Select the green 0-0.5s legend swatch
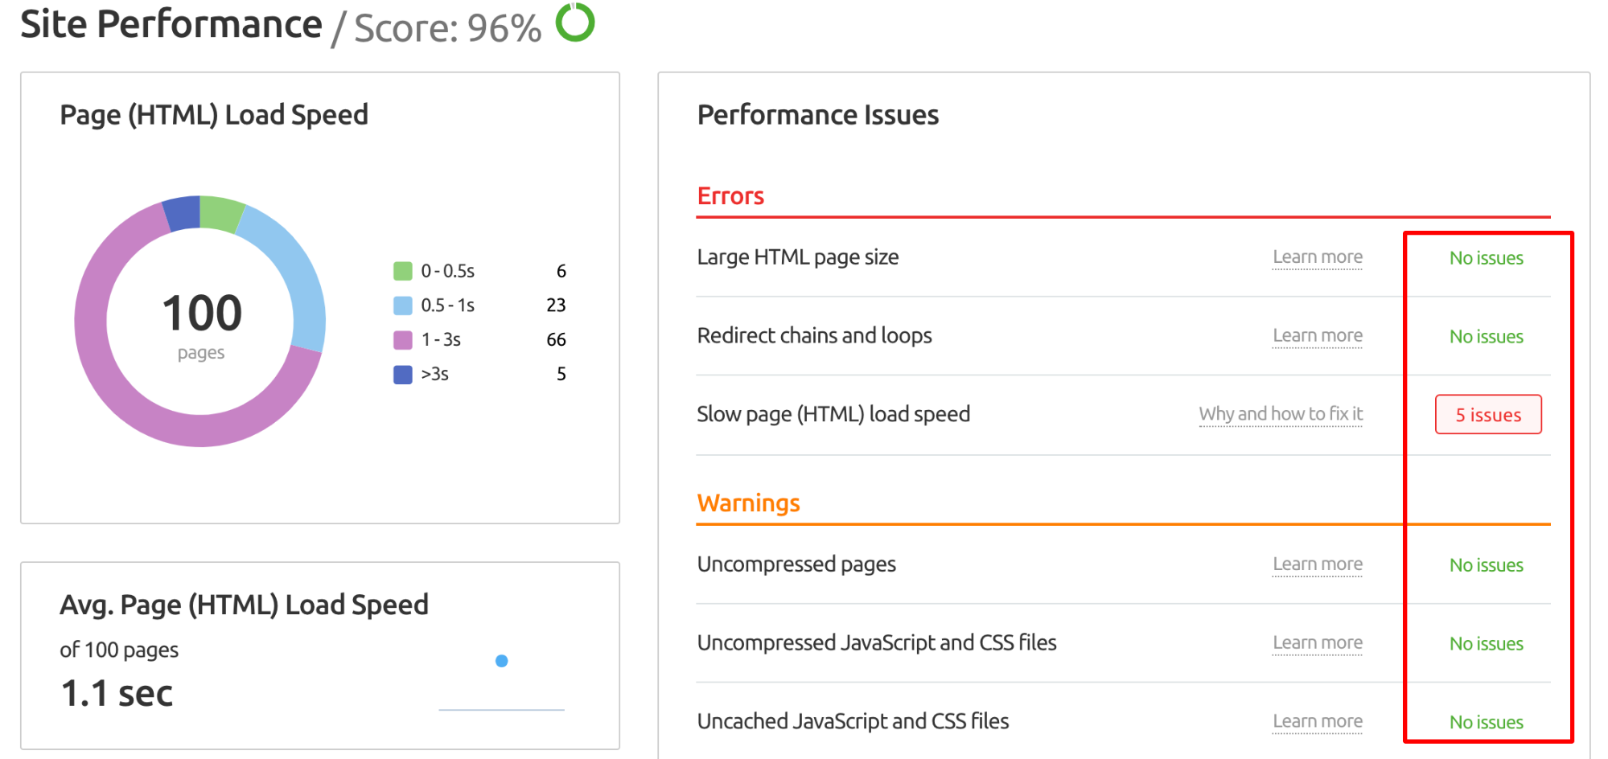The image size is (1608, 759). pyautogui.click(x=401, y=271)
